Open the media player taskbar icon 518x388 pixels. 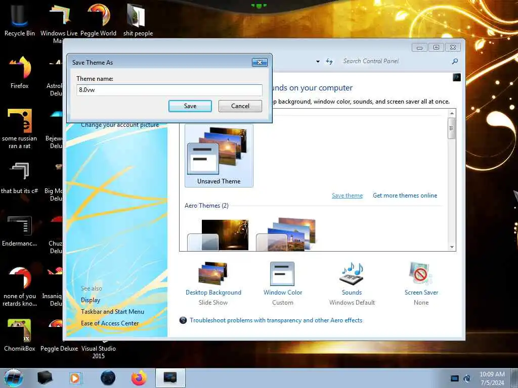[x=75, y=378]
